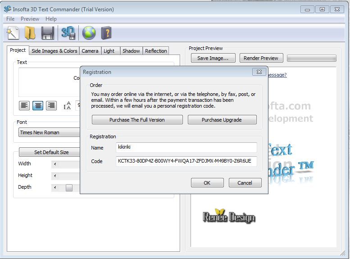Click the Width slider left arrow
Viewport: 350px width, 259px height.
(55, 164)
